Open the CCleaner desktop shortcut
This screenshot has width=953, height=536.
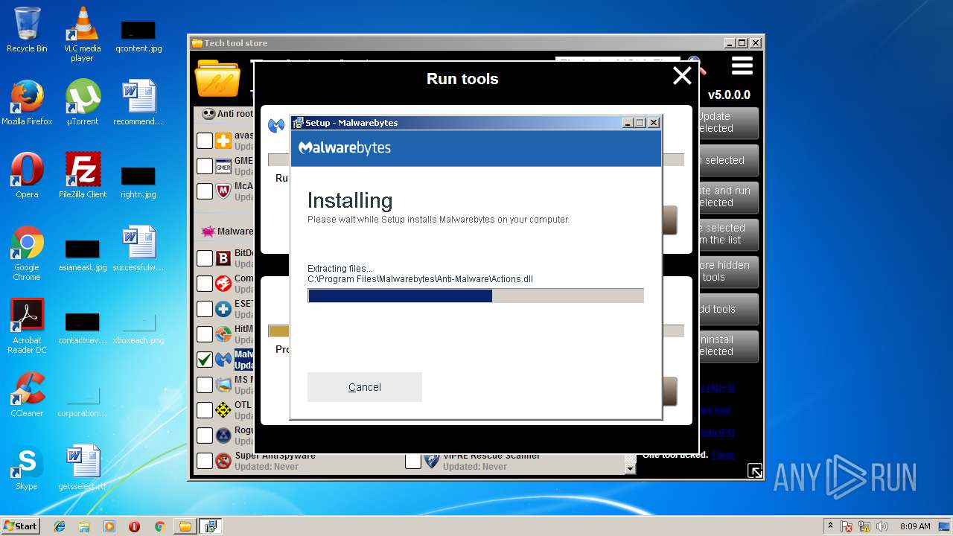[x=27, y=395]
